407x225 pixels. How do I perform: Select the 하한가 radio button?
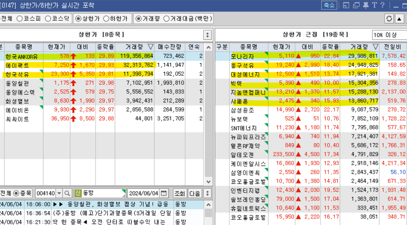pos(106,19)
